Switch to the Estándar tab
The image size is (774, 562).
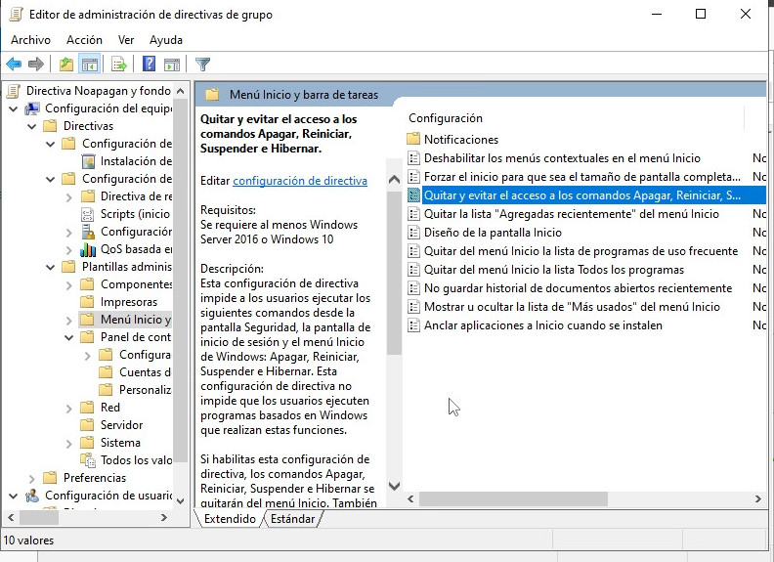click(x=292, y=519)
